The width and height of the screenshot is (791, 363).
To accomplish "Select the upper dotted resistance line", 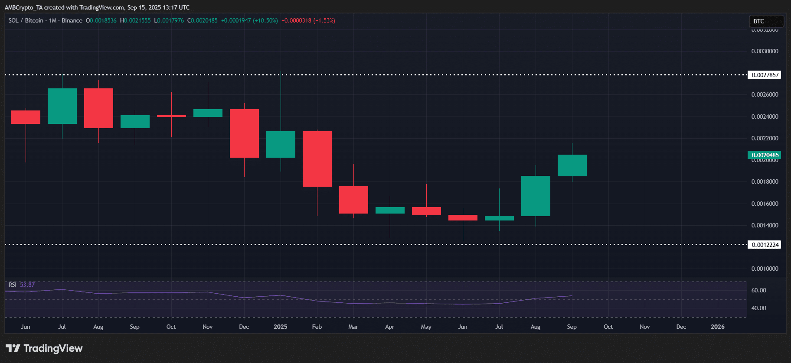I will pyautogui.click(x=376, y=75).
